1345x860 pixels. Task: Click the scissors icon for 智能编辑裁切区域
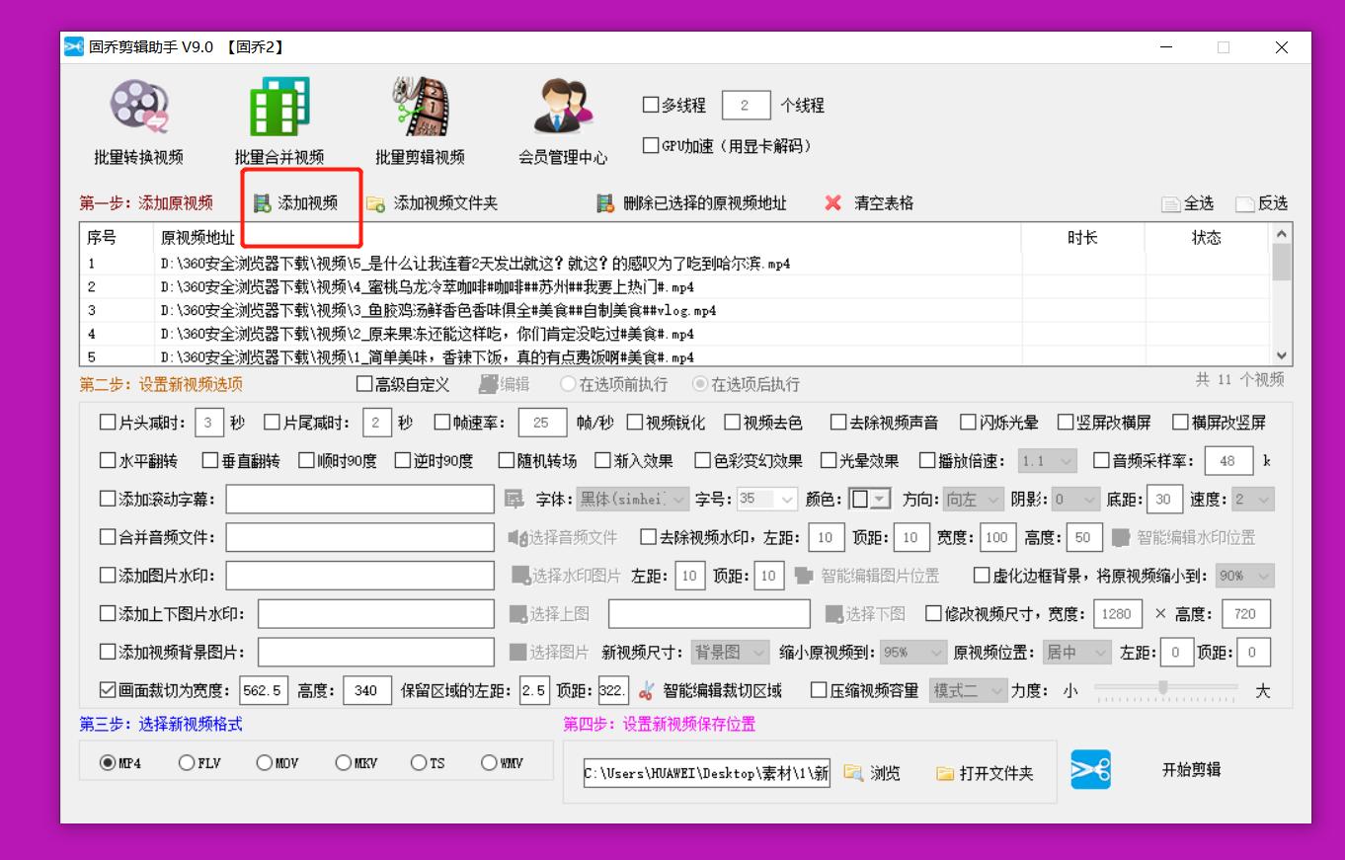[x=646, y=690]
